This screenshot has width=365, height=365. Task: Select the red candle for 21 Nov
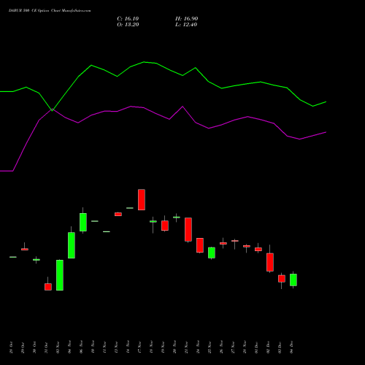[x=188, y=229]
